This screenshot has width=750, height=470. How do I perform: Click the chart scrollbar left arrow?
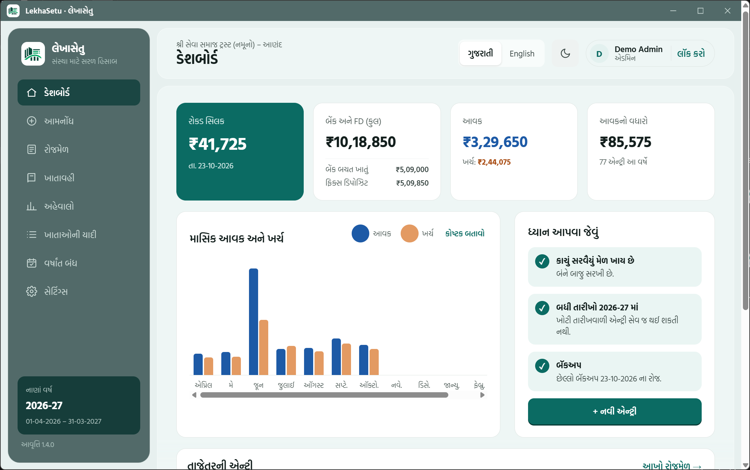(194, 395)
